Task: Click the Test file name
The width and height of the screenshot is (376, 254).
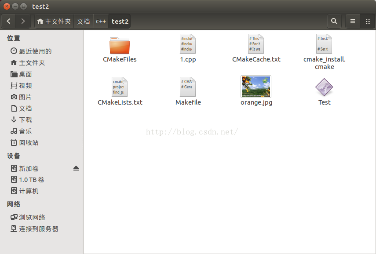Action: [x=324, y=102]
